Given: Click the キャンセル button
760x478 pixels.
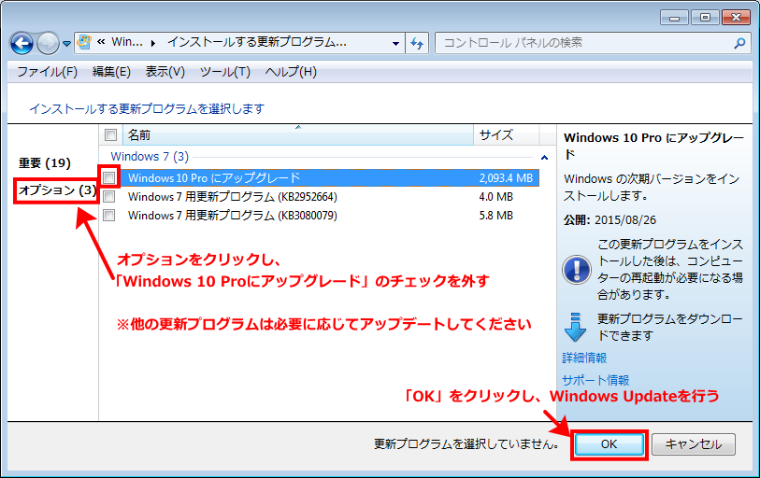Looking at the screenshot, I should 693,444.
